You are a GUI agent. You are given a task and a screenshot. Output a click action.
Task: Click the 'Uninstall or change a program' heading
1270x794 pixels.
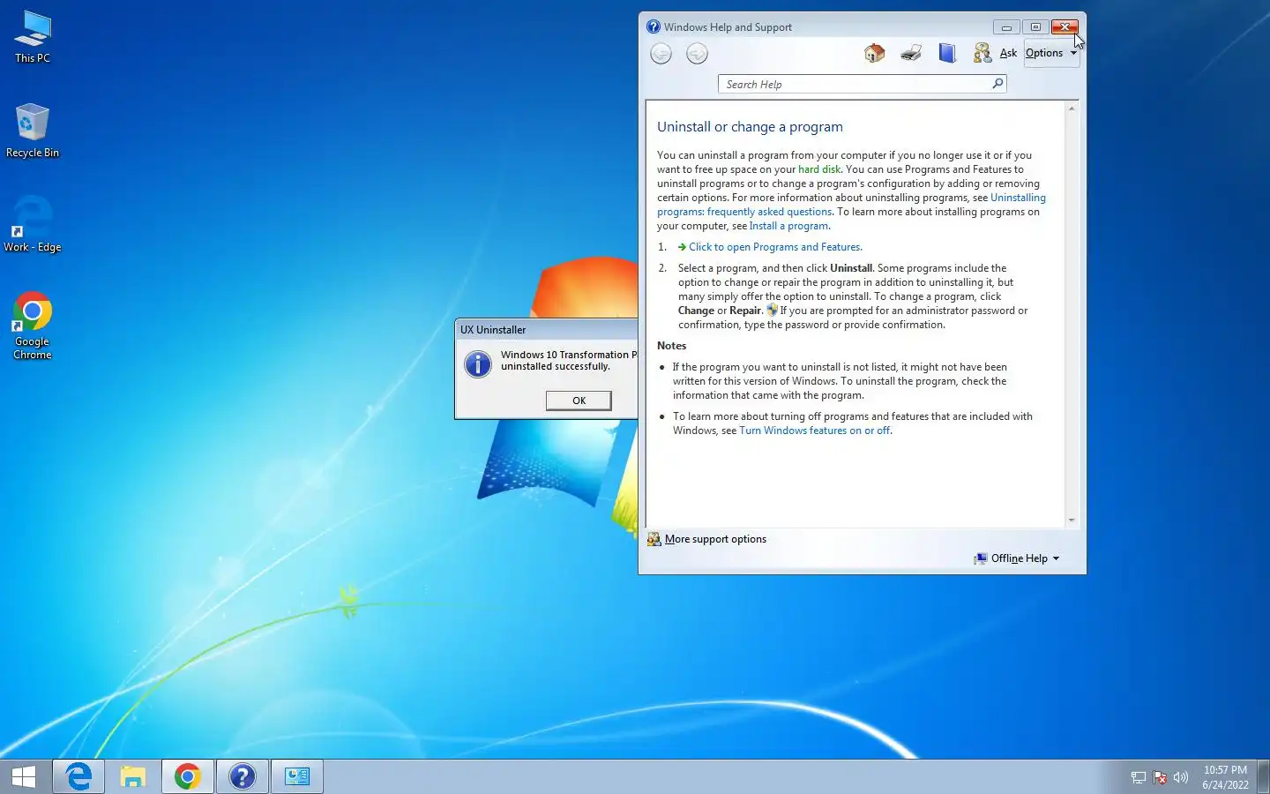coord(750,127)
